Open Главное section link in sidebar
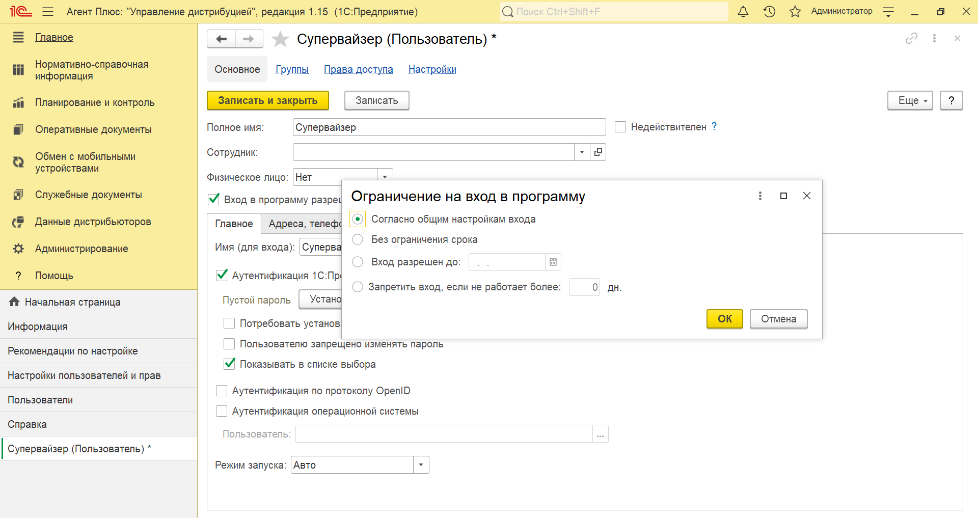 click(x=54, y=37)
